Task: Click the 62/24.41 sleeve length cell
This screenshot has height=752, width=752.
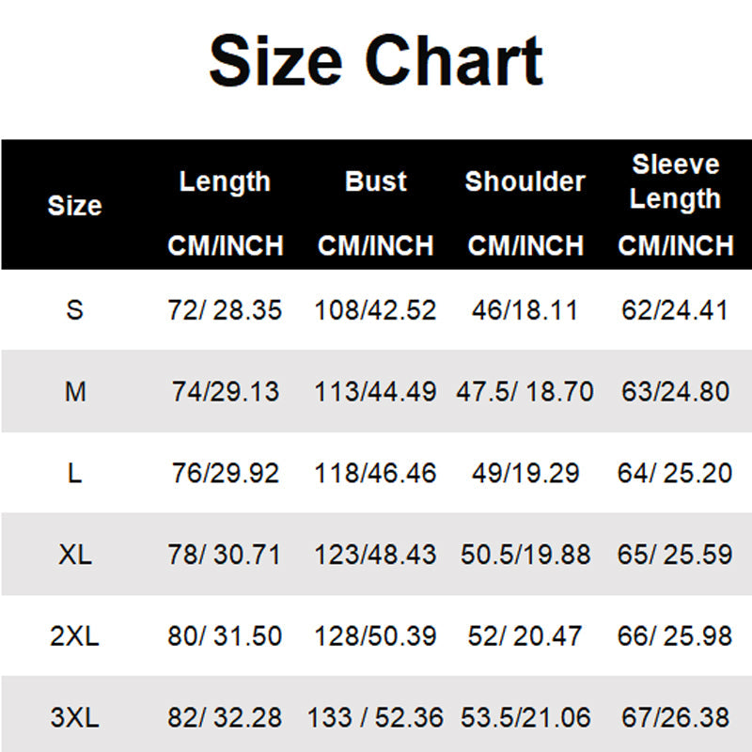Action: coord(675,310)
